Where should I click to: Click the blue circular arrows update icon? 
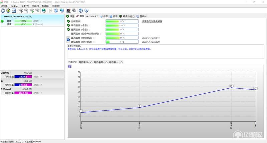56,11
